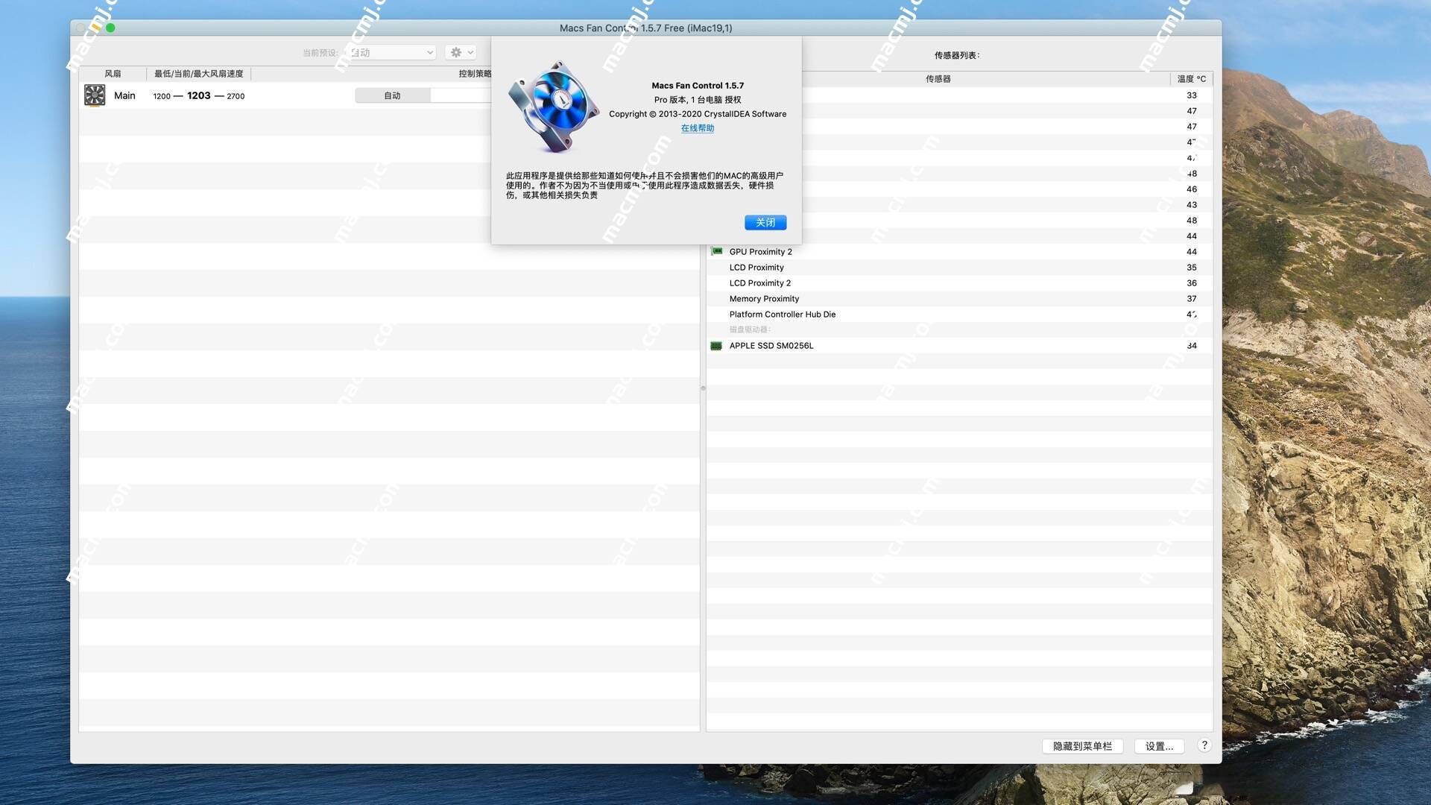Click the 控制策略 column header

click(x=475, y=74)
